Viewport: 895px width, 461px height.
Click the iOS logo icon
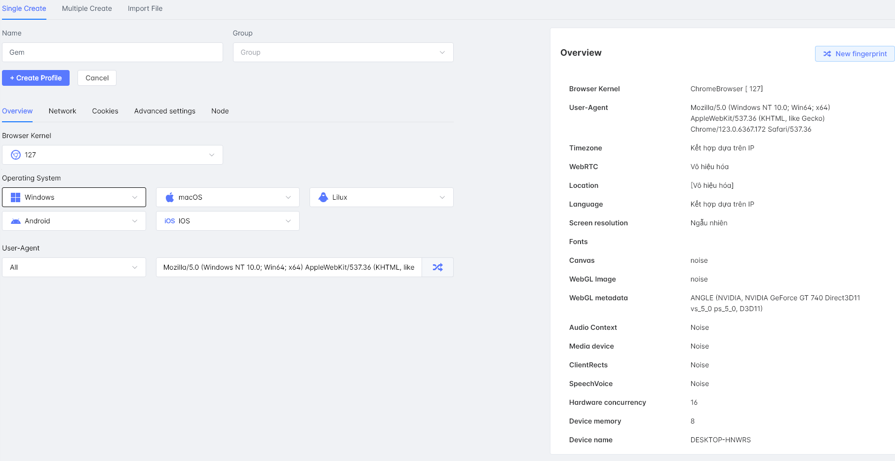coord(169,221)
